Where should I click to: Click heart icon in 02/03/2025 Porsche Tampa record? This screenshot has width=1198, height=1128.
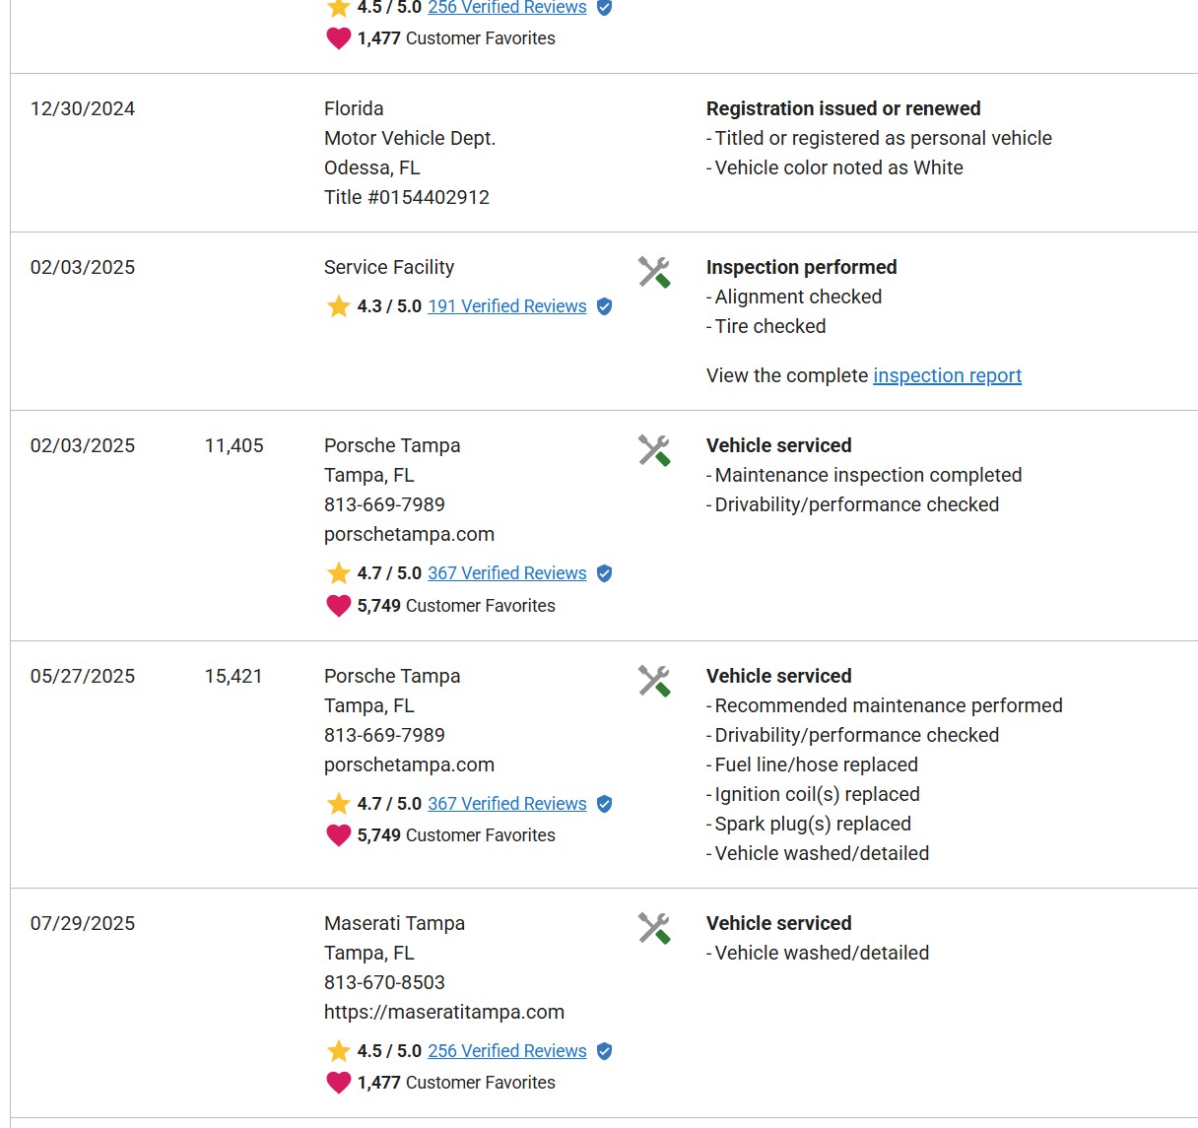click(x=338, y=606)
